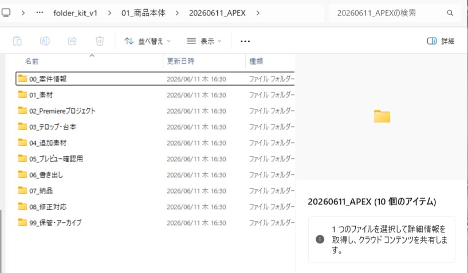
Task: Click the Share icon in toolbar
Action: pos(72,41)
